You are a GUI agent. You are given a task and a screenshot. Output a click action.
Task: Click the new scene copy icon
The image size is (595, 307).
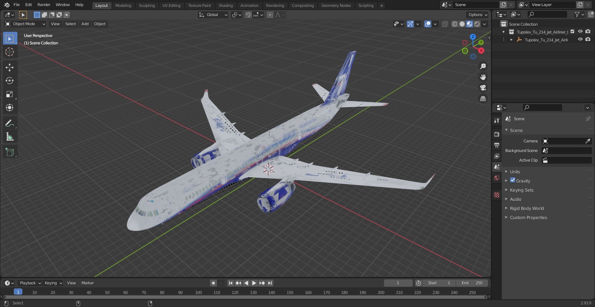tap(503, 5)
